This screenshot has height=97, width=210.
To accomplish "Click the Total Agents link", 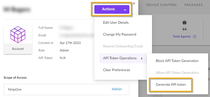I will point(182,37).
